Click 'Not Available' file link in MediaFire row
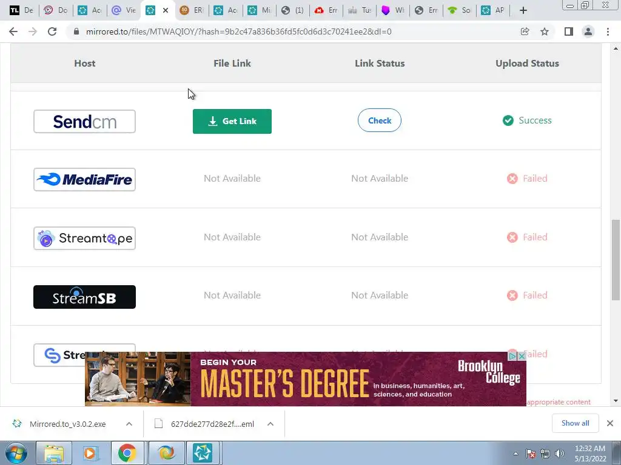The height and width of the screenshot is (465, 621). (x=232, y=179)
